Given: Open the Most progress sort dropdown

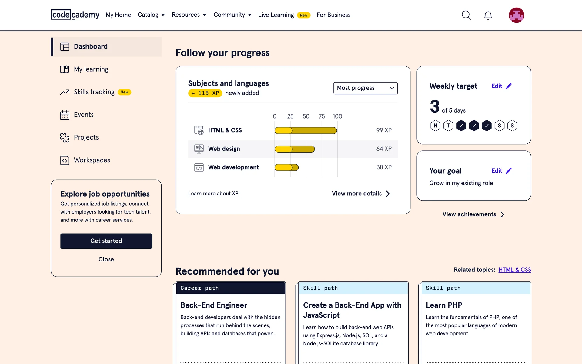Looking at the screenshot, I should tap(365, 88).
